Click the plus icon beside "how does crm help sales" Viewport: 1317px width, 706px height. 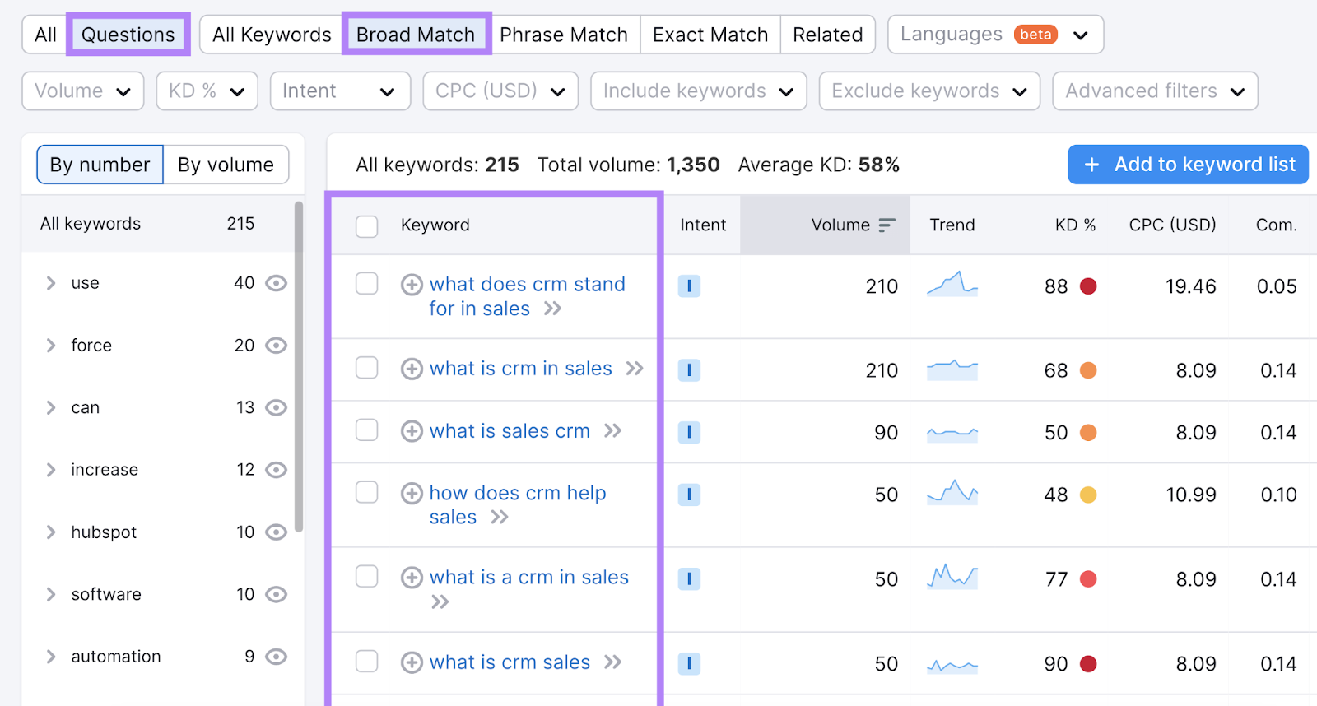click(x=412, y=492)
